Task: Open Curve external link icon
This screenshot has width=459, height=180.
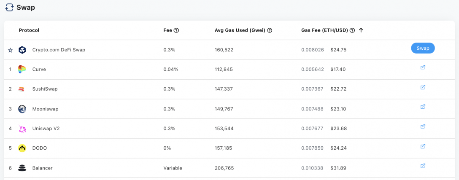Action: (423, 67)
